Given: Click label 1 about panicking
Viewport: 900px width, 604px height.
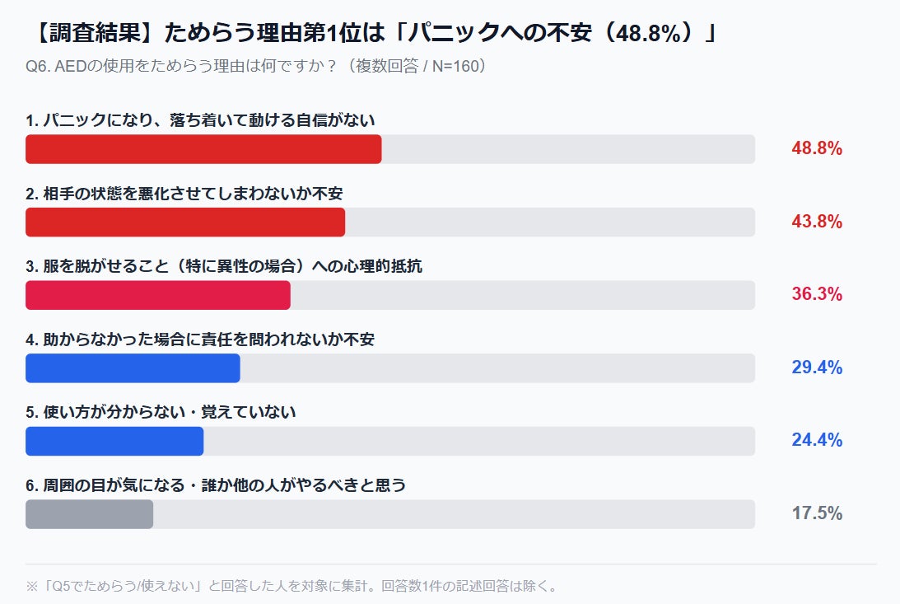Looking at the screenshot, I should coord(200,120).
